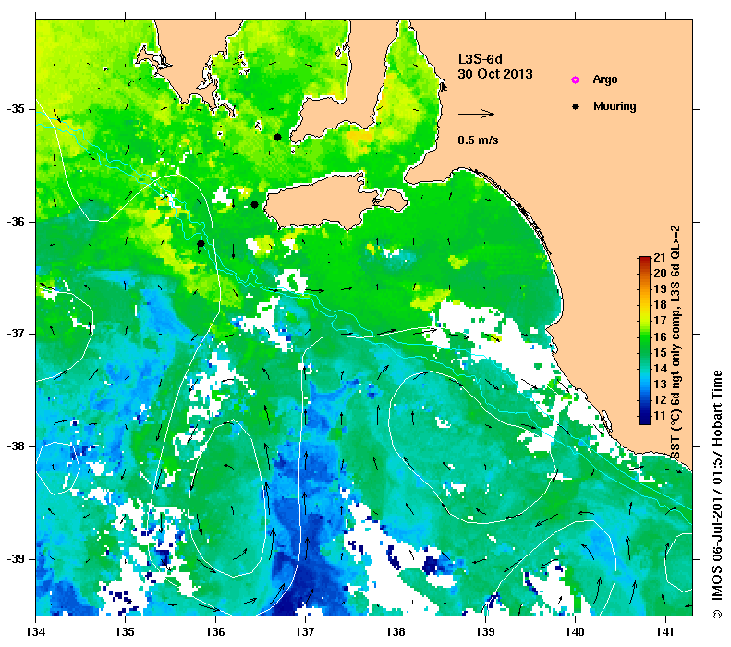Screen dimensions: 731x647
Task: Click longitude label 136
Action: point(215,632)
